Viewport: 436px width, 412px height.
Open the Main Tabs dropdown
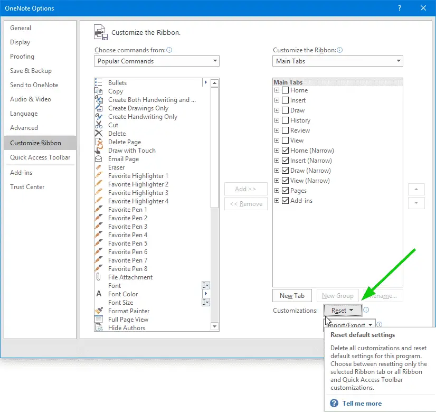338,61
